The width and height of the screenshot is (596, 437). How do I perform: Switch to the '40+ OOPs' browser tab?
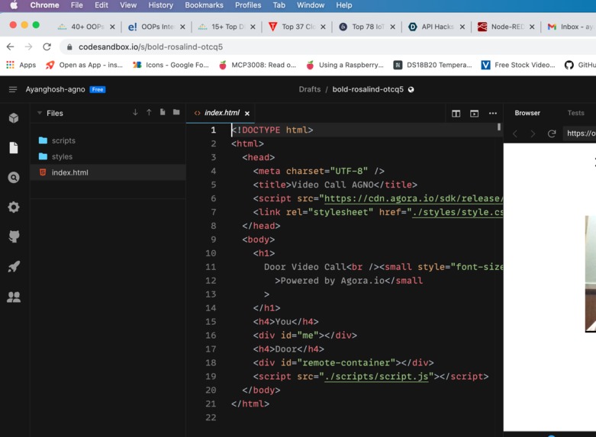point(86,27)
